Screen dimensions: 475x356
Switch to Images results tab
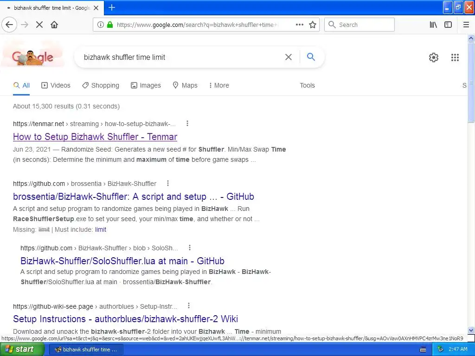(146, 85)
